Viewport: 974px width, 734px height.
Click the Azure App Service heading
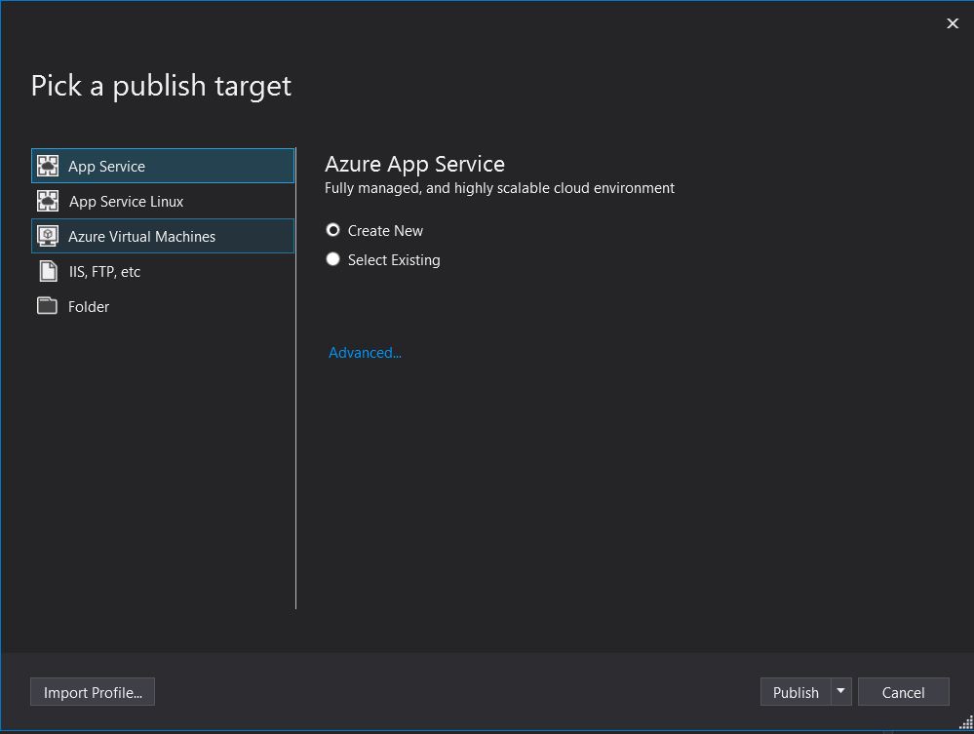tap(414, 164)
